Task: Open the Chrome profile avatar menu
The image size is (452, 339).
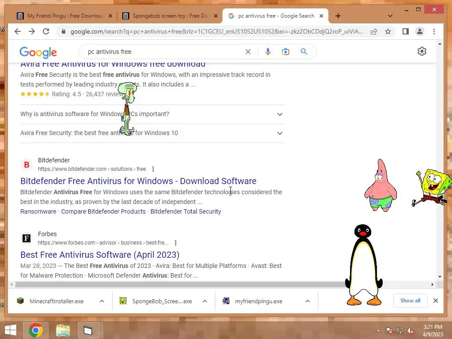Action: click(420, 31)
